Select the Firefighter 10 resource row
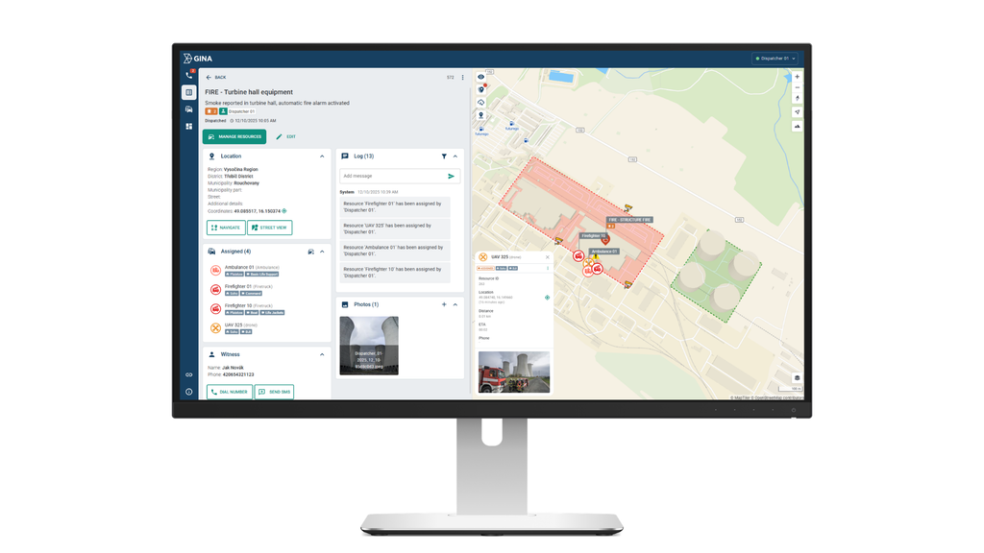The image size is (984, 553). [265, 308]
